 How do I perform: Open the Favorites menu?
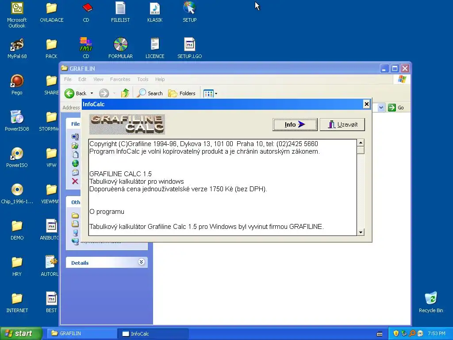(120, 79)
